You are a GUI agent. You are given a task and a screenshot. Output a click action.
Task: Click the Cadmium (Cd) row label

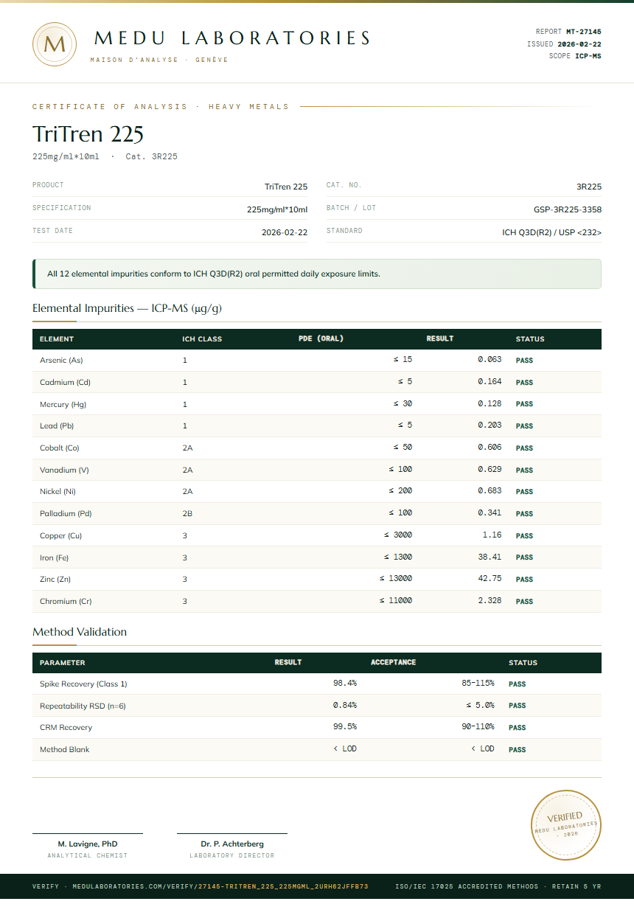[65, 382]
